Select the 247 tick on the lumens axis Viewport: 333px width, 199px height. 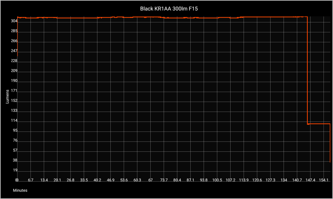14,51
